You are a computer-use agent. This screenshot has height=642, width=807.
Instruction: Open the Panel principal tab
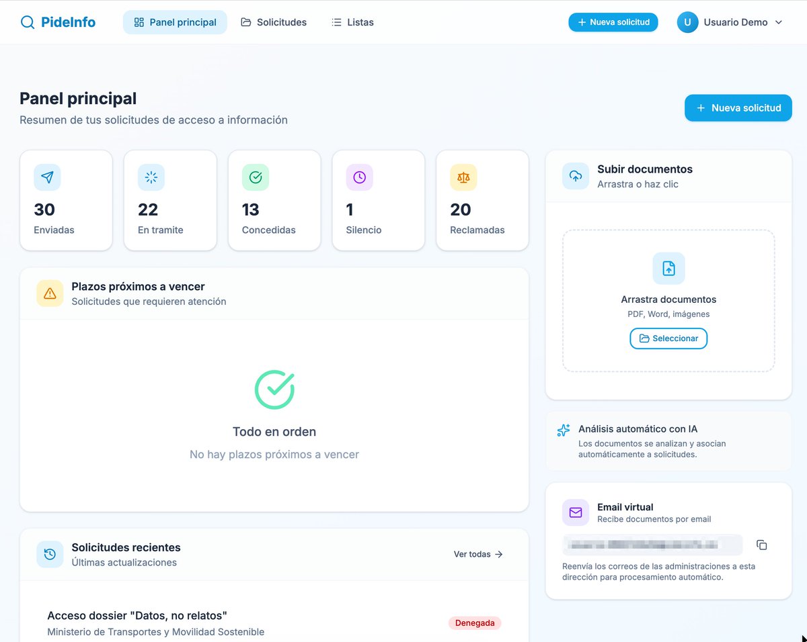point(175,22)
